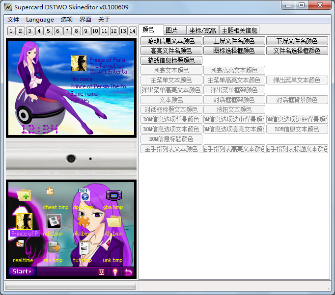Select the cheat.bmp thumbs-up icon

click(x=50, y=191)
